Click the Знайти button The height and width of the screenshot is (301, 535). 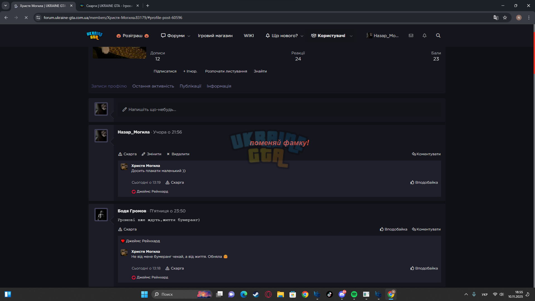tap(260, 71)
